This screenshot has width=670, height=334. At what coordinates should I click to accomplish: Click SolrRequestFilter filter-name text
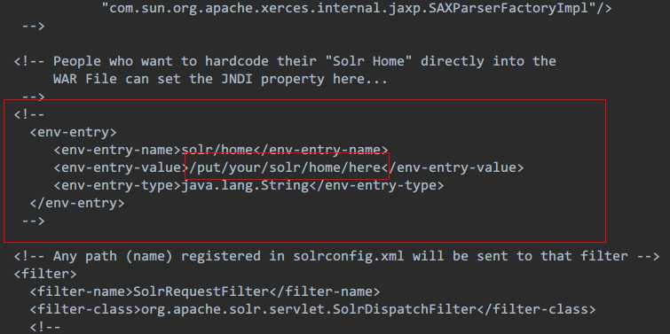click(x=201, y=291)
